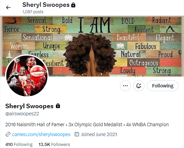Open the three-dot more options menu
Screen dimensions: 184x148
tap(125, 86)
